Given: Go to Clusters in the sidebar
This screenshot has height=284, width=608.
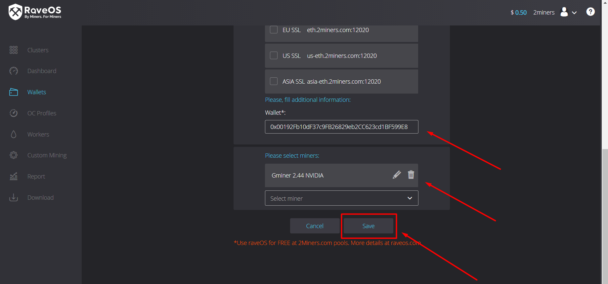Looking at the screenshot, I should click(38, 50).
